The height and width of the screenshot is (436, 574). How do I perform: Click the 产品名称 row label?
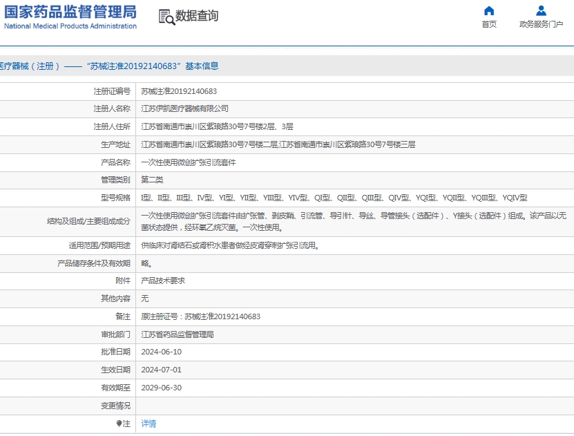tap(115, 162)
